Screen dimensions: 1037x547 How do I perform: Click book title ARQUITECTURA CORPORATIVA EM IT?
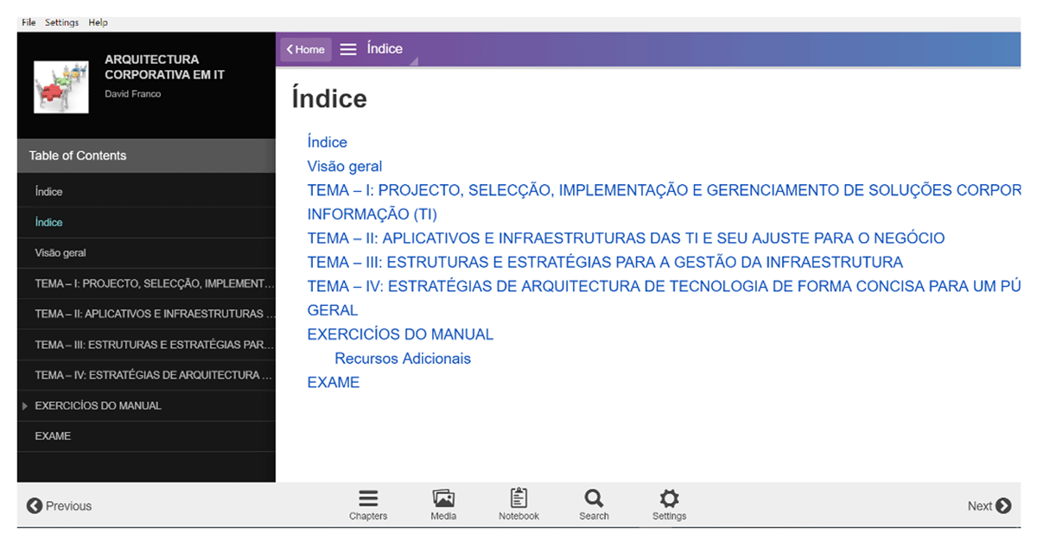(165, 67)
